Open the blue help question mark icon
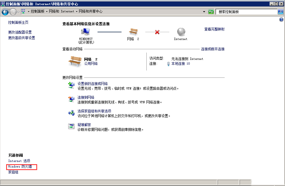The width and height of the screenshot is (285, 186). click(281, 20)
